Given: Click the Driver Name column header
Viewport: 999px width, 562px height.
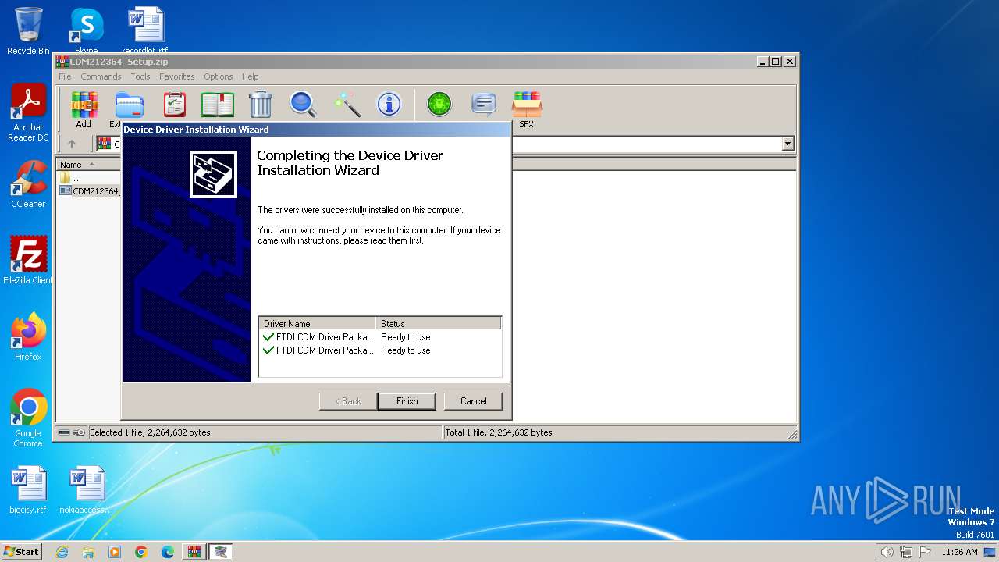Looking at the screenshot, I should click(x=317, y=323).
